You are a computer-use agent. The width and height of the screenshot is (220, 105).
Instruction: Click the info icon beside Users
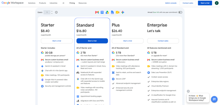56,12
